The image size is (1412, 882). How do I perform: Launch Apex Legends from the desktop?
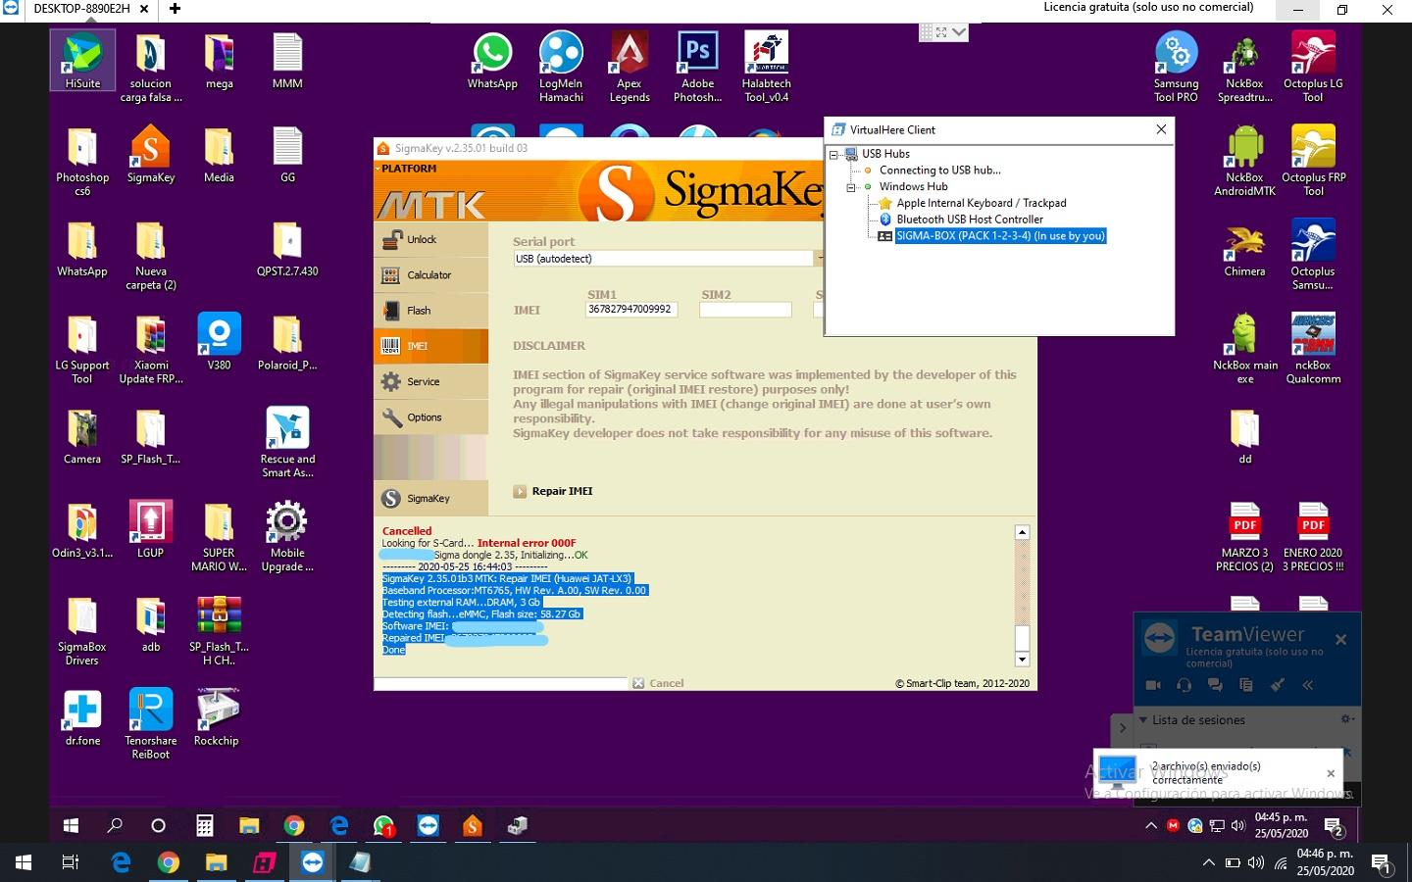(630, 67)
